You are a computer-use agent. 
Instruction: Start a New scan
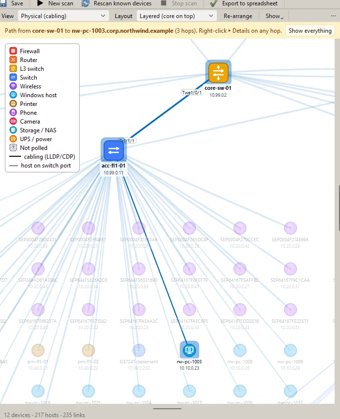pos(55,3)
